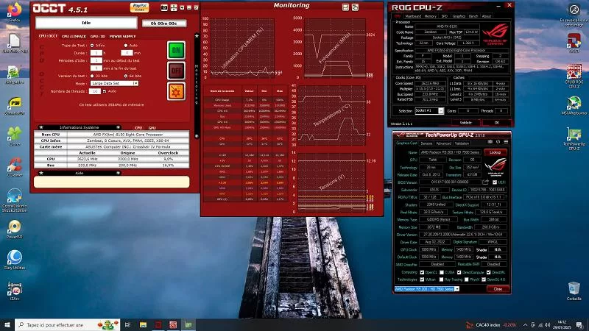The height and width of the screenshot is (331, 589).
Task: Click the CAC40 index taskbar widget
Action: [x=491, y=325]
